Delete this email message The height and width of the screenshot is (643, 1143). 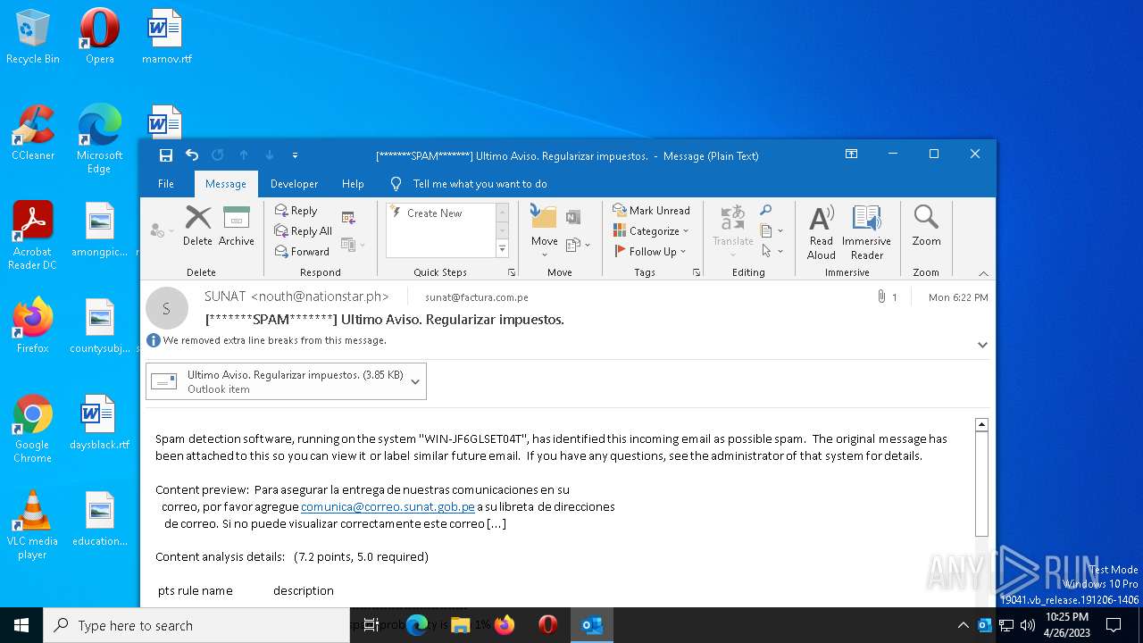tap(197, 225)
